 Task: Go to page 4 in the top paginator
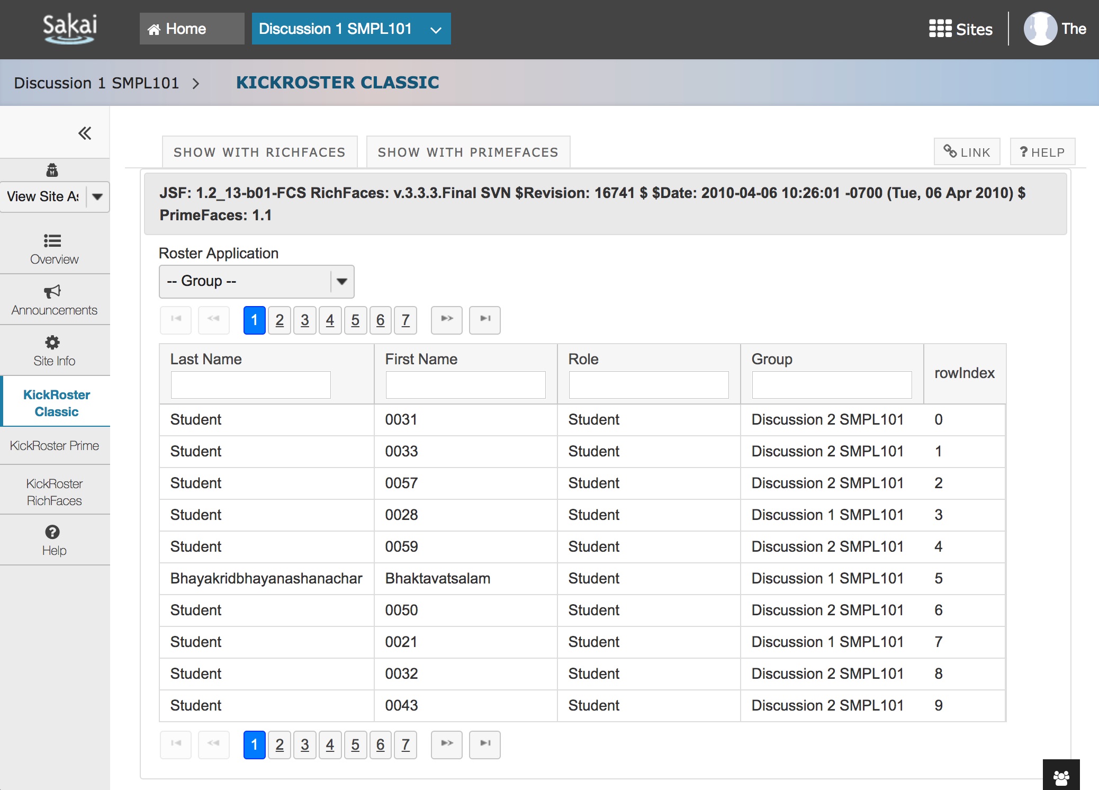[x=330, y=320]
